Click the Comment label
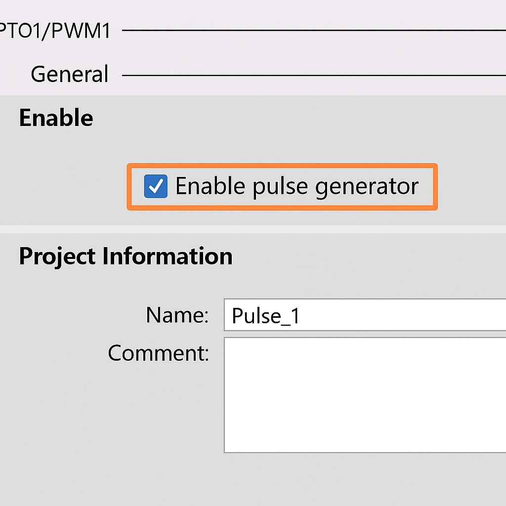The width and height of the screenshot is (506, 506). click(159, 353)
